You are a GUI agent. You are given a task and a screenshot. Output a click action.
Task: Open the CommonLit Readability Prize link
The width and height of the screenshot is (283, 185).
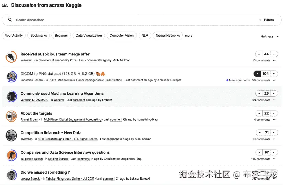(x=58, y=60)
